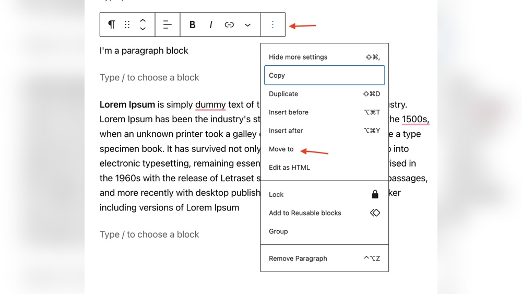Click the empty block placeholder below Lorem Ipsum

point(149,234)
